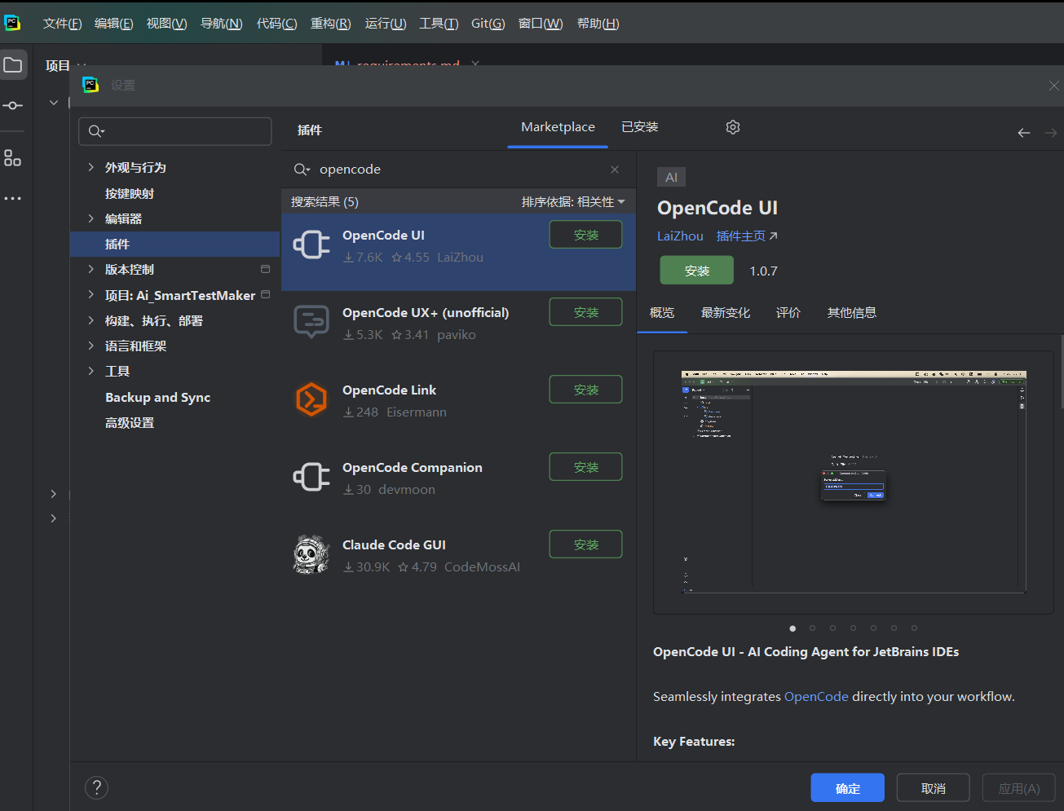Open the Project tool window folder icon
The height and width of the screenshot is (811, 1064).
pyautogui.click(x=13, y=65)
